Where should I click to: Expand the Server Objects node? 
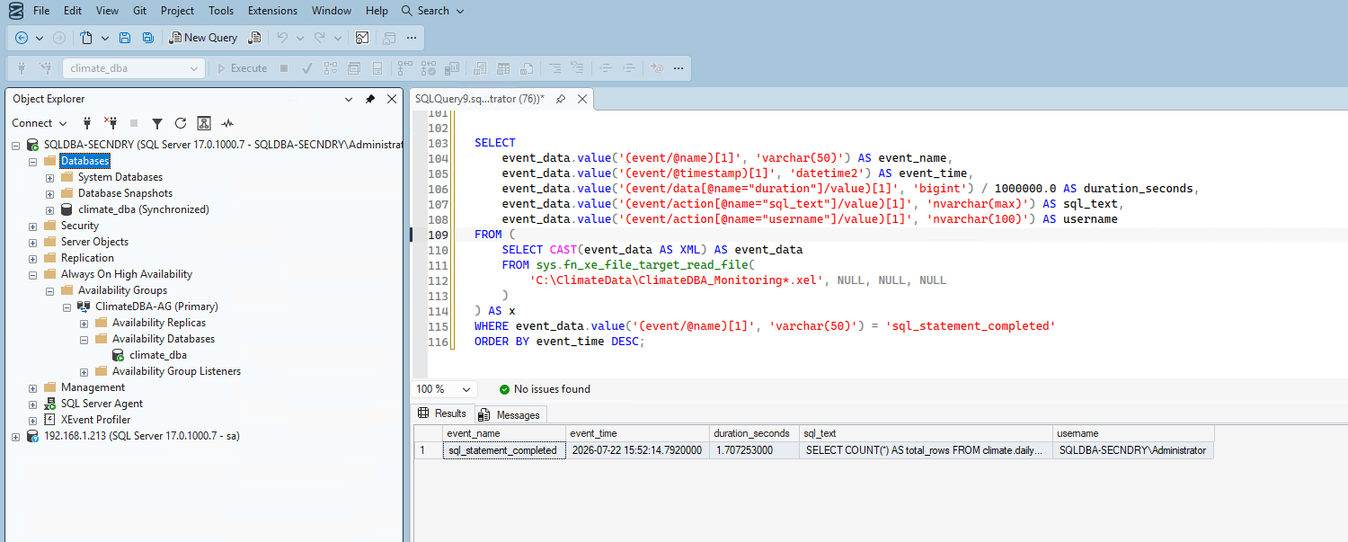33,243
